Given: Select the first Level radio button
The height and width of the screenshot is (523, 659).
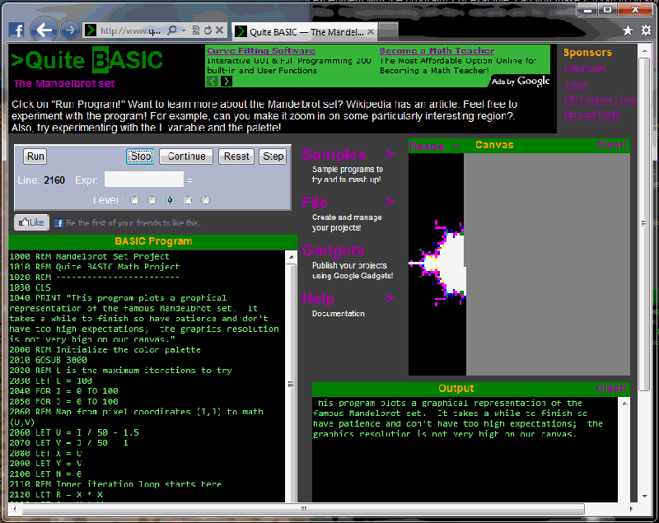Looking at the screenshot, I should (134, 200).
